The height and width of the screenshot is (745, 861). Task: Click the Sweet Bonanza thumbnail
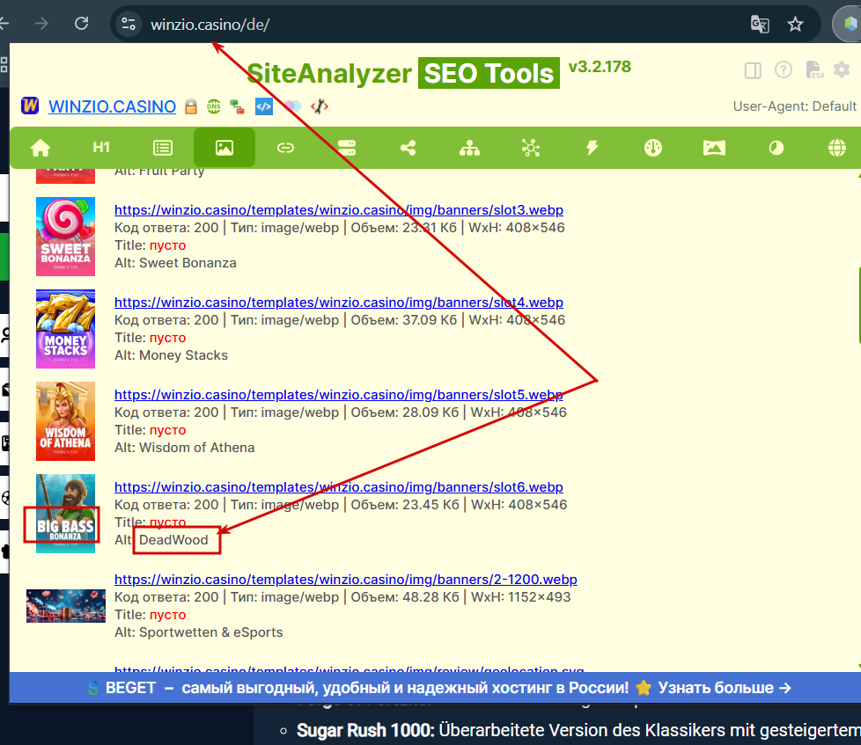(65, 237)
